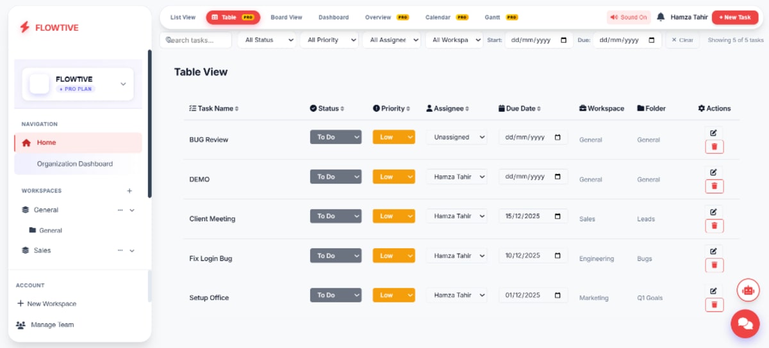The image size is (769, 348).
Task: Add a workspace with plus icon
Action: pos(129,191)
